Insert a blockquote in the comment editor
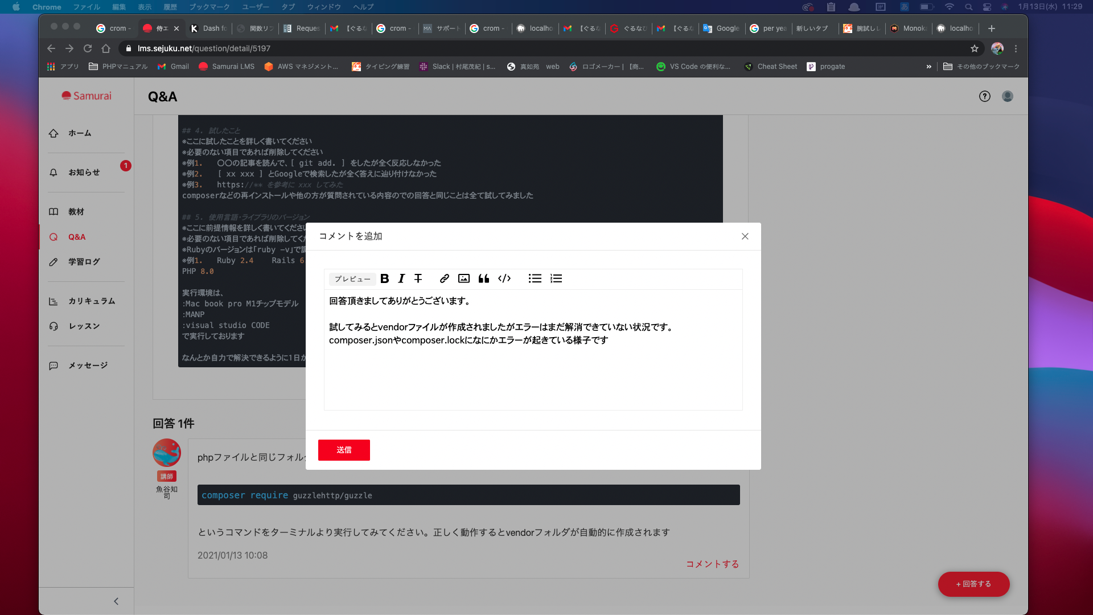Image resolution: width=1093 pixels, height=615 pixels. (x=484, y=278)
